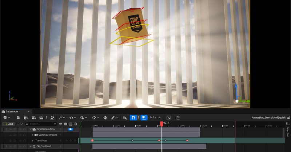
Task: Add a sub-track to CineCameraActor with plus
Action: pyautogui.click(x=60, y=129)
